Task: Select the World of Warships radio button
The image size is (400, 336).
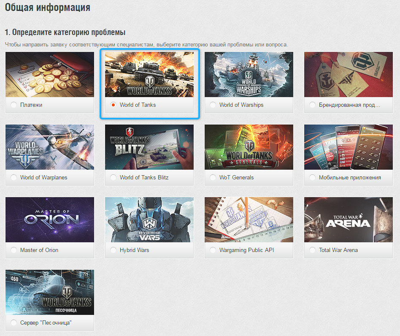Action: coord(213,105)
